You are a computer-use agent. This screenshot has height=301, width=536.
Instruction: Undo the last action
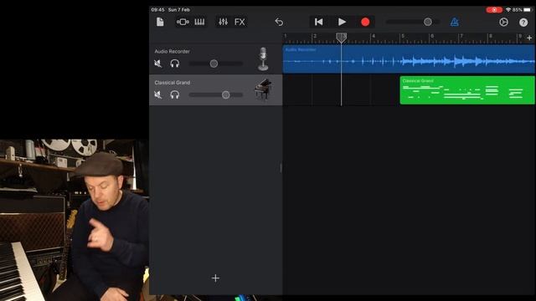pyautogui.click(x=279, y=22)
